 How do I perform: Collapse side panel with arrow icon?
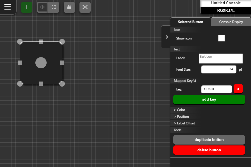pyautogui.click(x=166, y=37)
